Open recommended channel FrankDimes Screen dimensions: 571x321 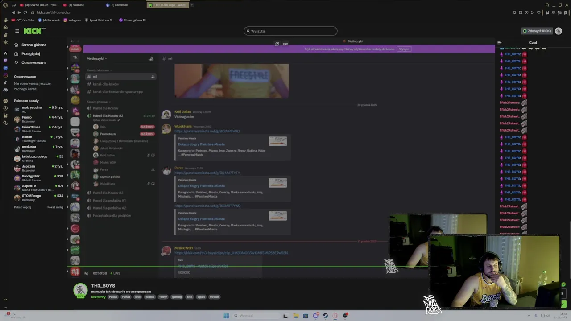pyautogui.click(x=39, y=128)
